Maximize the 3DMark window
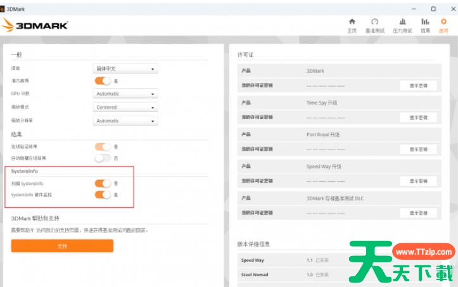Viewport: 458px width, 287px height. point(433,9)
